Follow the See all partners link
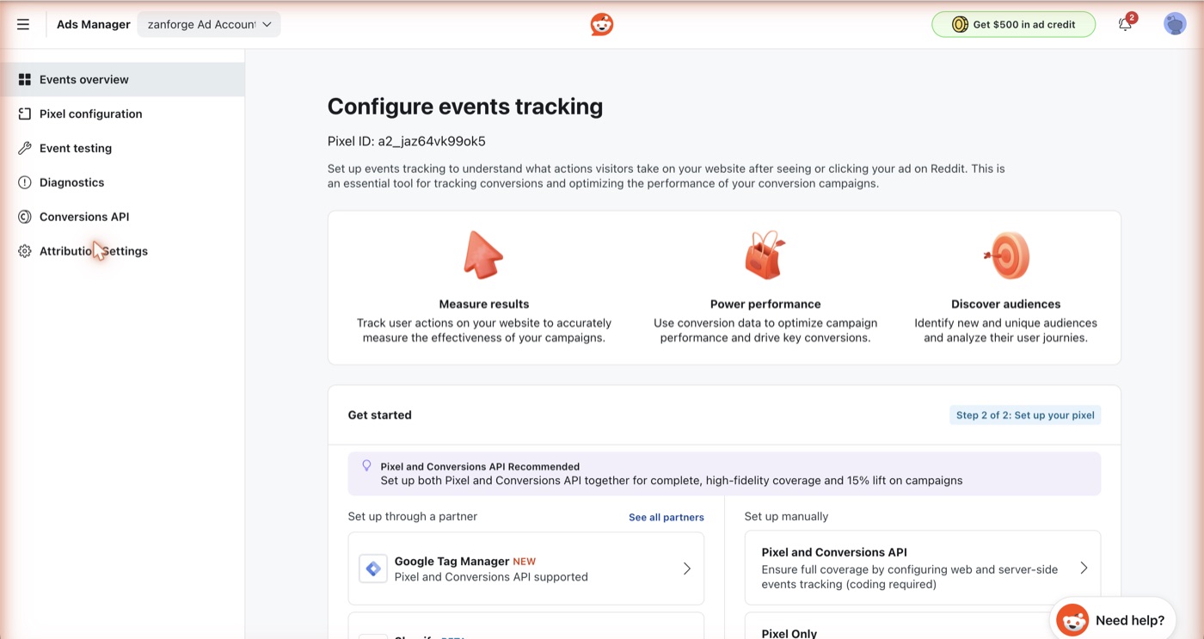1204x639 pixels. [x=666, y=517]
